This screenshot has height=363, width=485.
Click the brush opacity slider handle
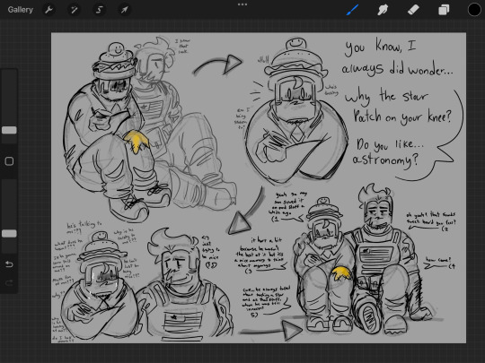[9, 233]
